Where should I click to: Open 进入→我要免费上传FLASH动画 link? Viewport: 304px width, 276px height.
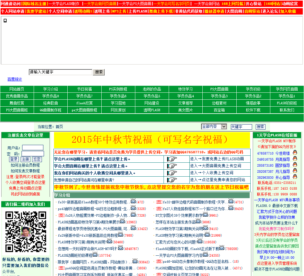(217, 159)
